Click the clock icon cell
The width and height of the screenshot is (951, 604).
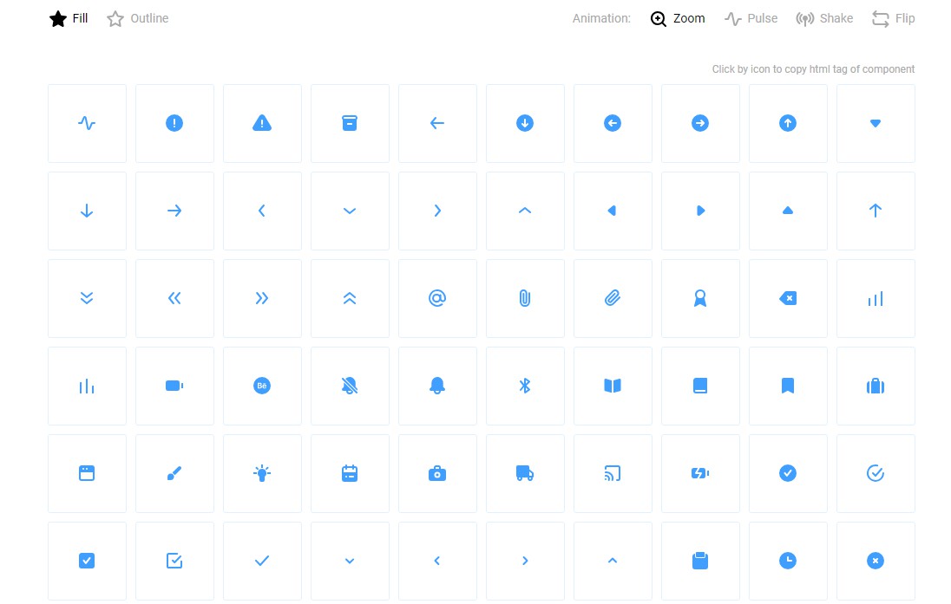click(788, 561)
